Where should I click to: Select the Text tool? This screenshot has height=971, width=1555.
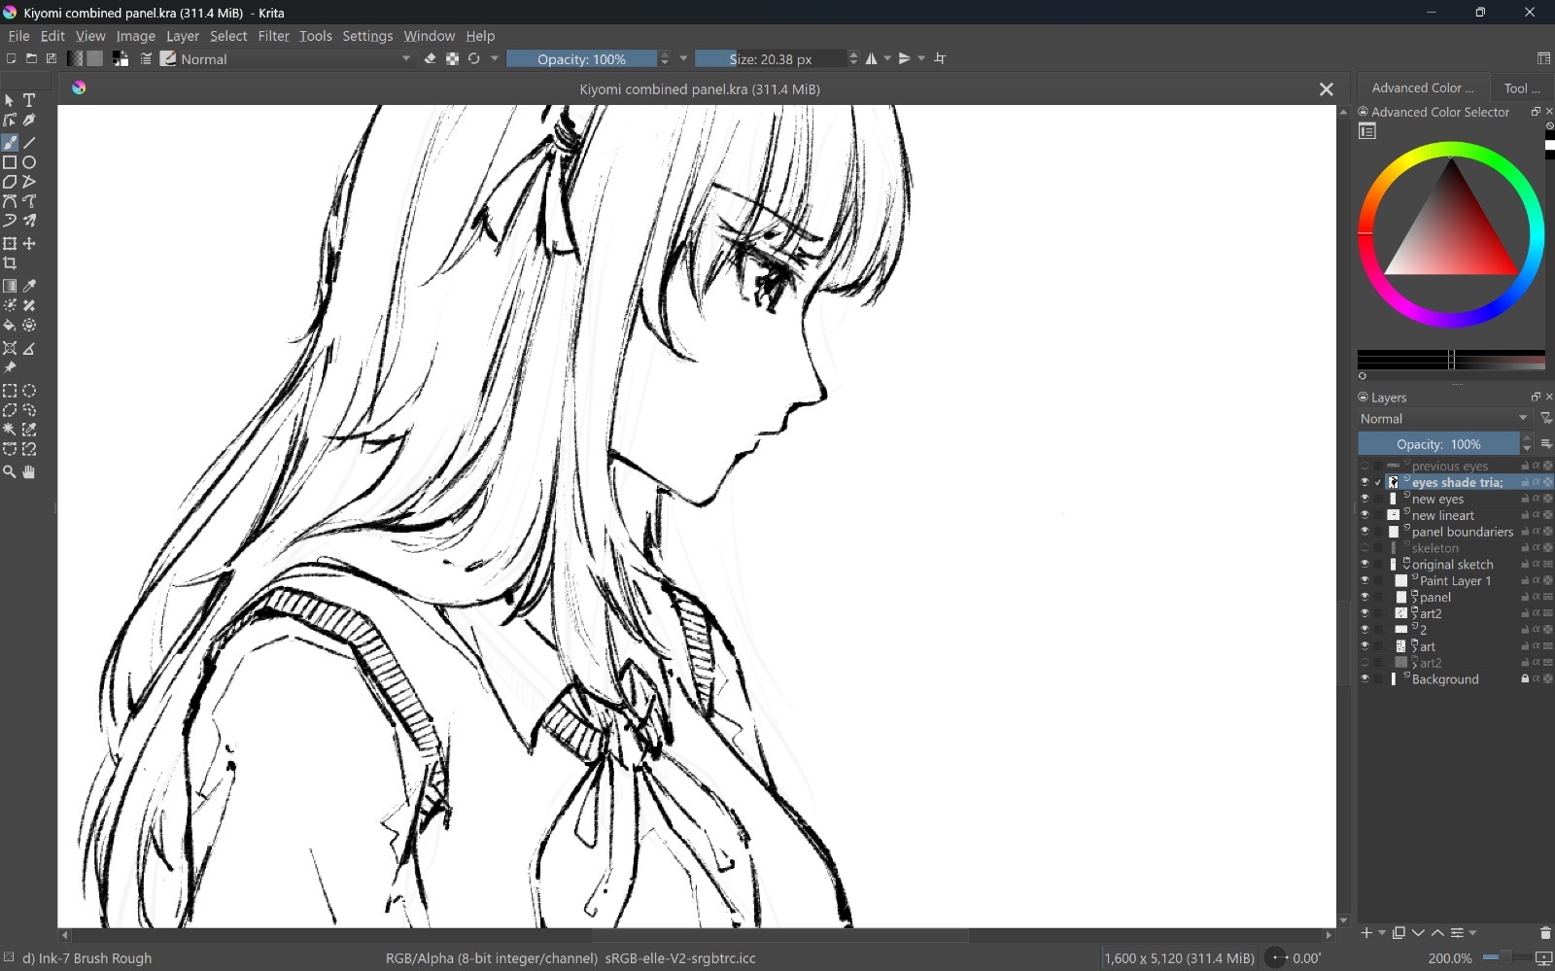click(29, 100)
